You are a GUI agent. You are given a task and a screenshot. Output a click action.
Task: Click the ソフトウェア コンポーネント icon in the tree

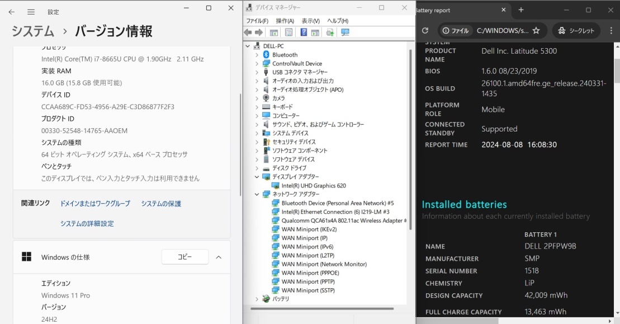point(266,151)
